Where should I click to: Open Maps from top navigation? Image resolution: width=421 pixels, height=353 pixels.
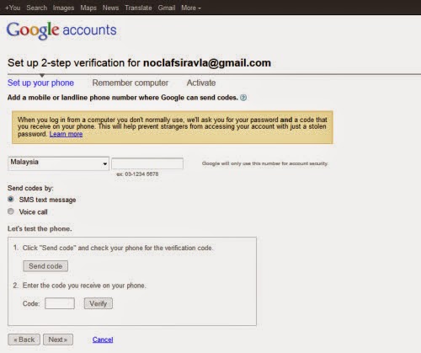(88, 8)
